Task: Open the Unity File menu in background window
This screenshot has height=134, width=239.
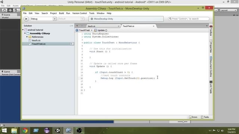Action: 3,6
